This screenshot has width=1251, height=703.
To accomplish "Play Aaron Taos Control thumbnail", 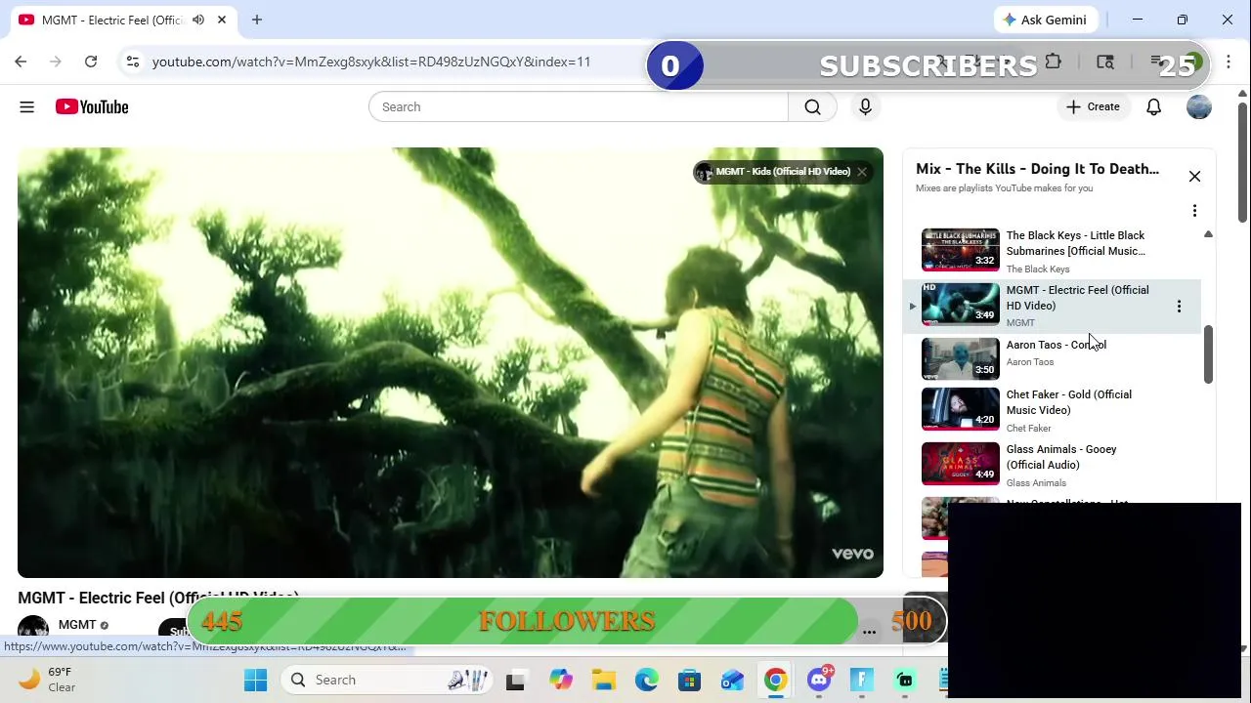I will (961, 359).
